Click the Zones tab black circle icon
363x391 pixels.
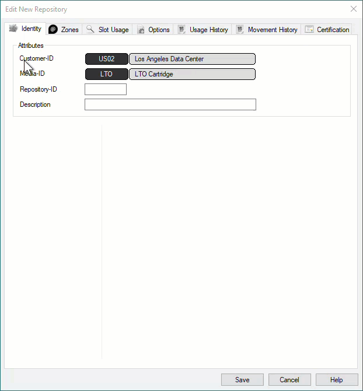53,29
